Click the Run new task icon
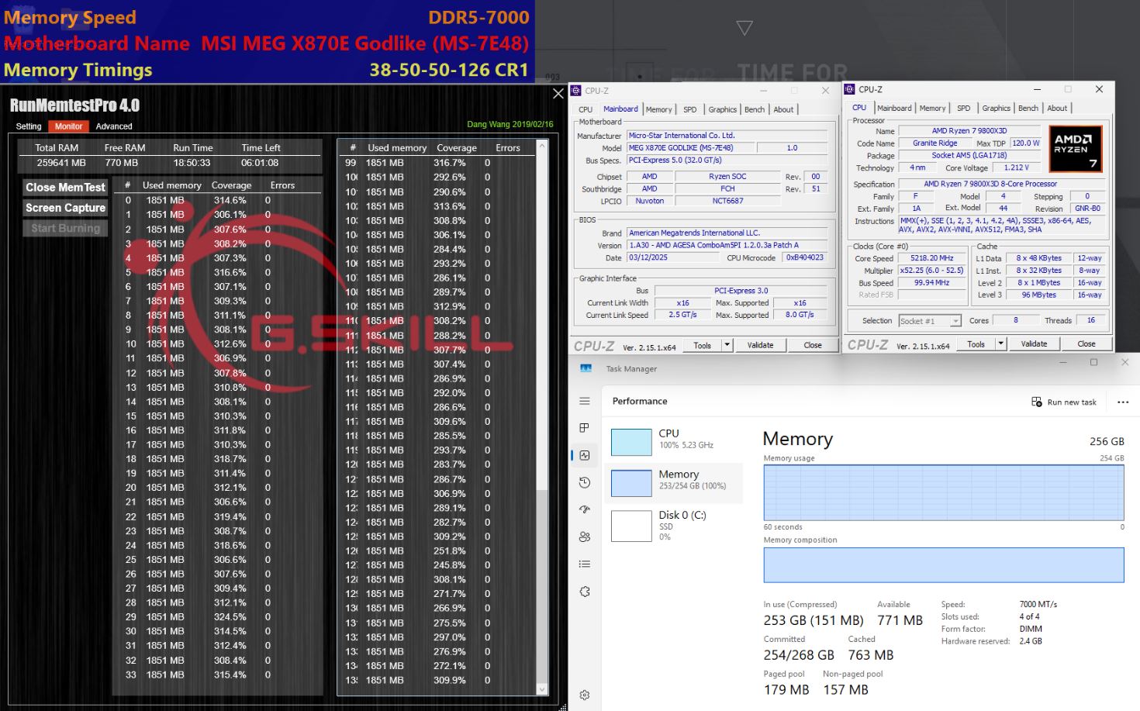The width and height of the screenshot is (1140, 711). pos(1037,402)
